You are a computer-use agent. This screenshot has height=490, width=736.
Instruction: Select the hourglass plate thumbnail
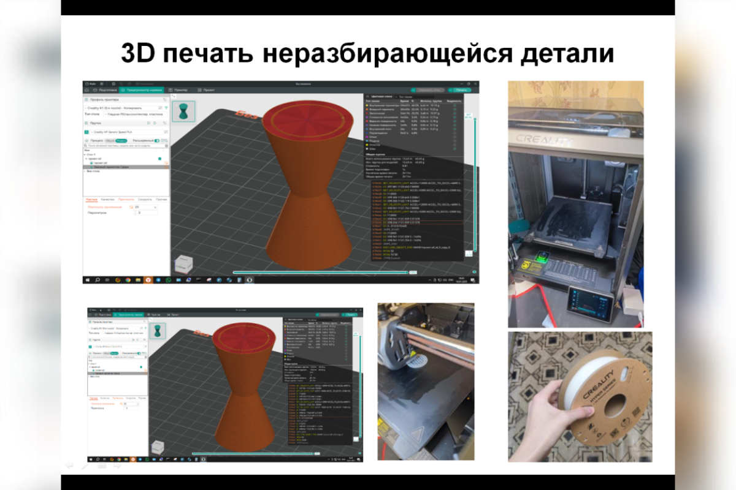pos(183,111)
